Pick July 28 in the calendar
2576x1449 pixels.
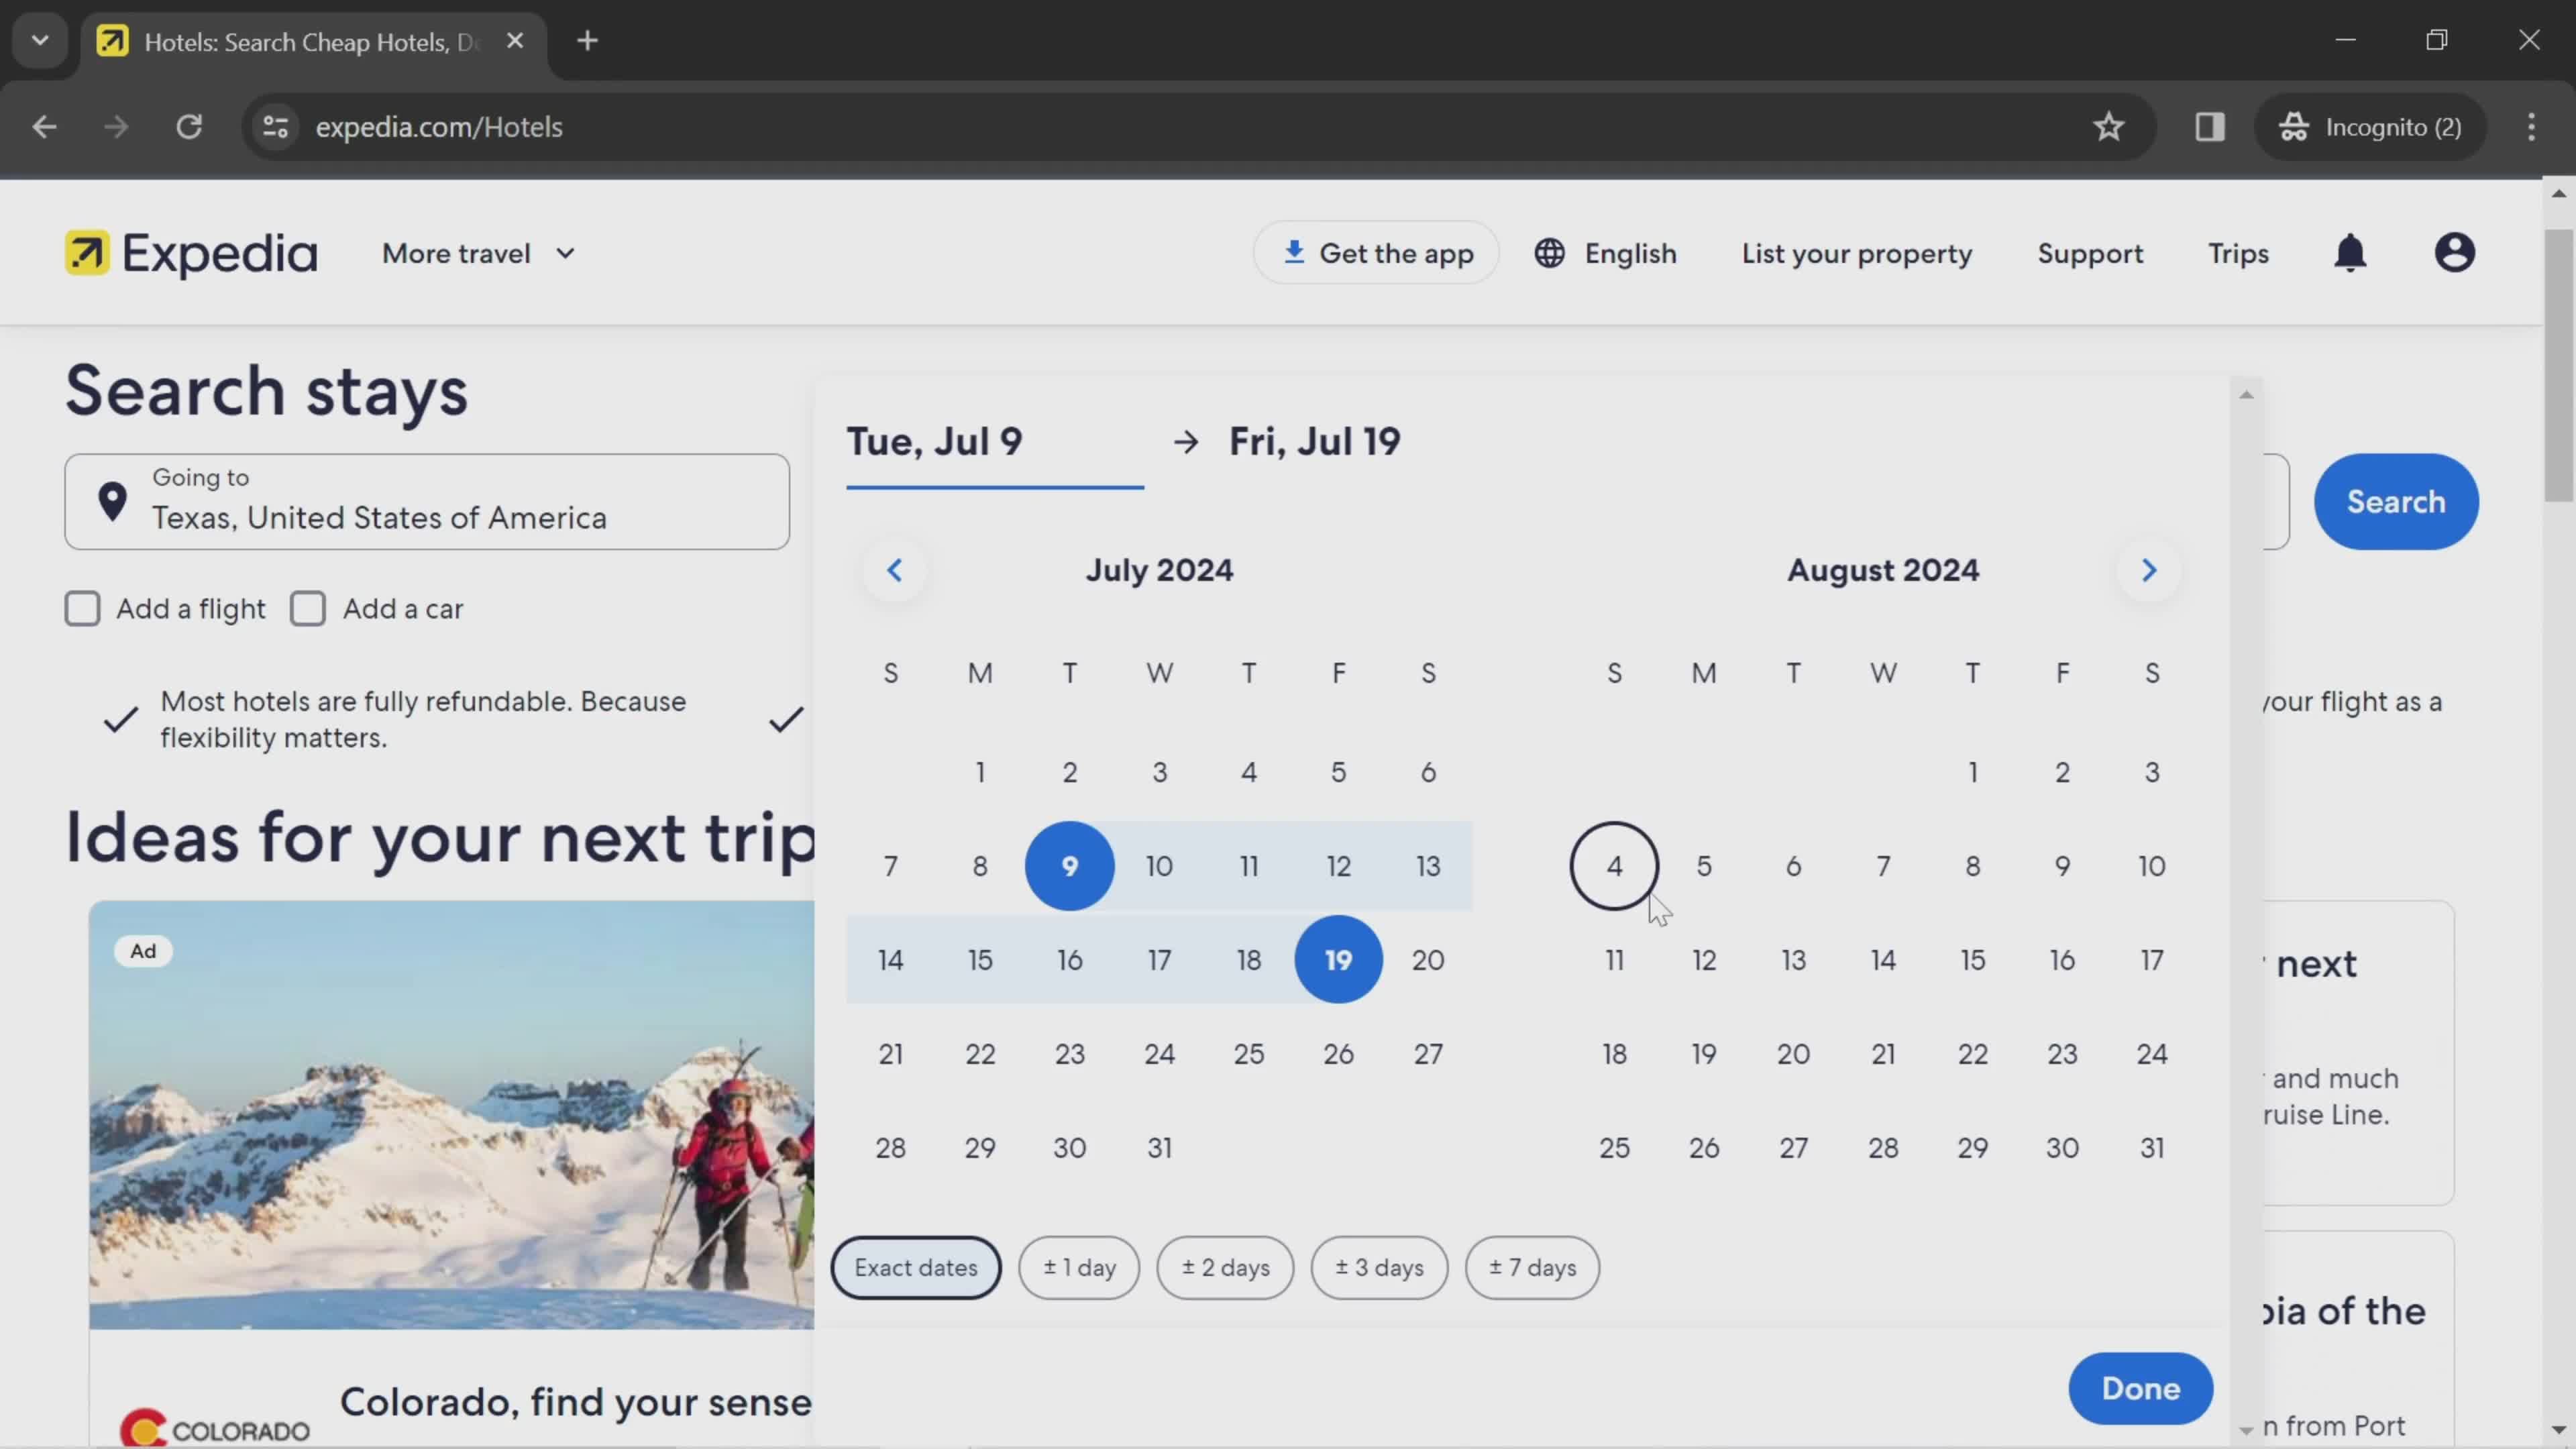(890, 1148)
